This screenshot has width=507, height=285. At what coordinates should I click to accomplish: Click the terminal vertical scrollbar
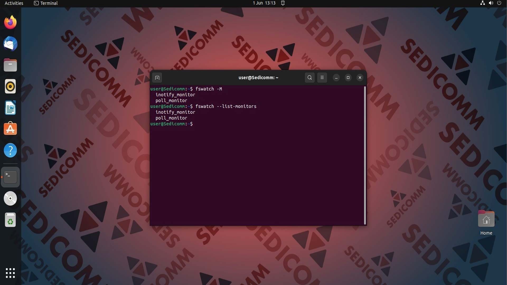[365, 155]
